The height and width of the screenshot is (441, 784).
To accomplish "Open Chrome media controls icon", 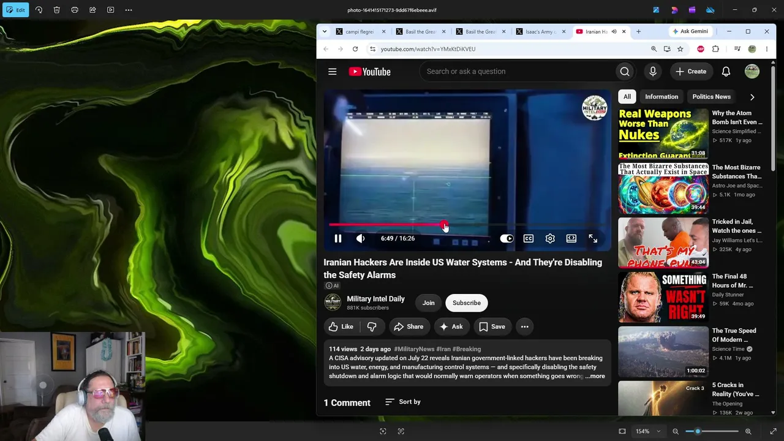I will (x=737, y=49).
